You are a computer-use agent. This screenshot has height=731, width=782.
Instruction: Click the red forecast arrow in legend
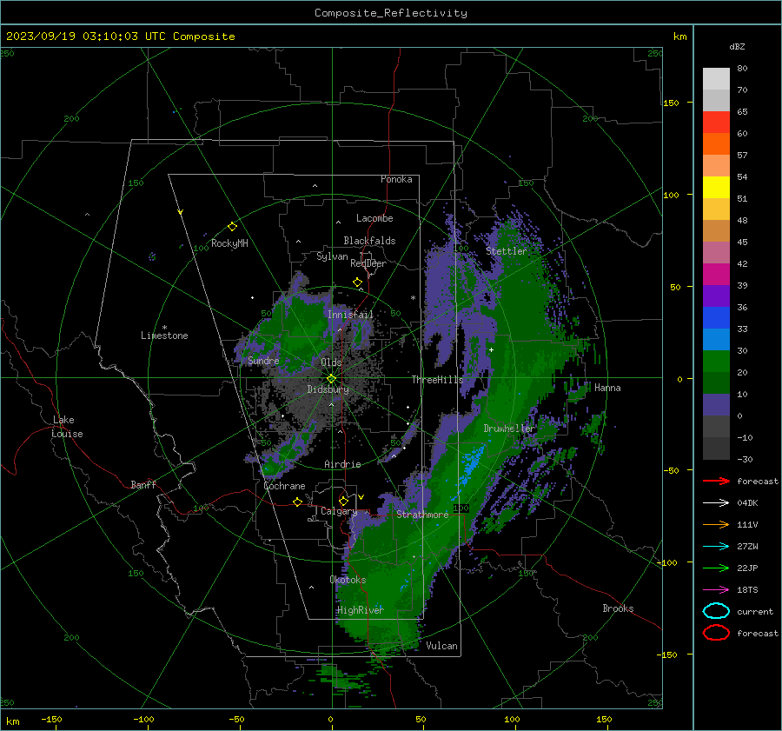pos(716,481)
